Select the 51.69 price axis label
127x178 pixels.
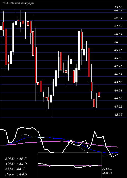click(x=118, y=26)
